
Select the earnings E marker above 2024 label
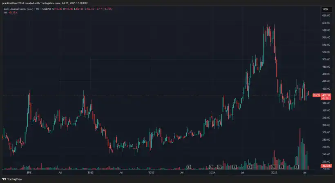[211, 167]
